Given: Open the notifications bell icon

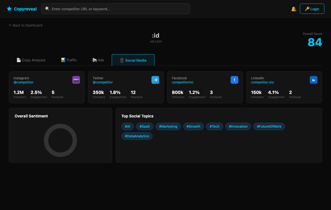Looking at the screenshot, I should (x=294, y=9).
